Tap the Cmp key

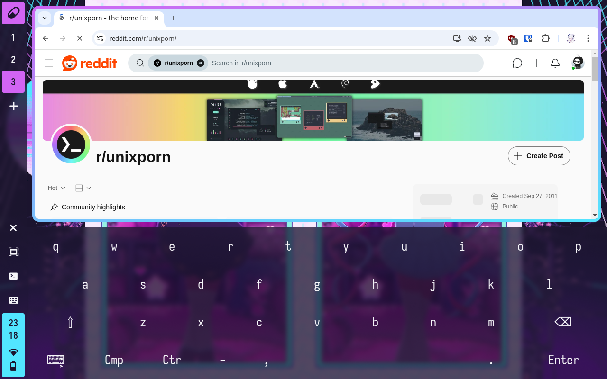pyautogui.click(x=114, y=360)
